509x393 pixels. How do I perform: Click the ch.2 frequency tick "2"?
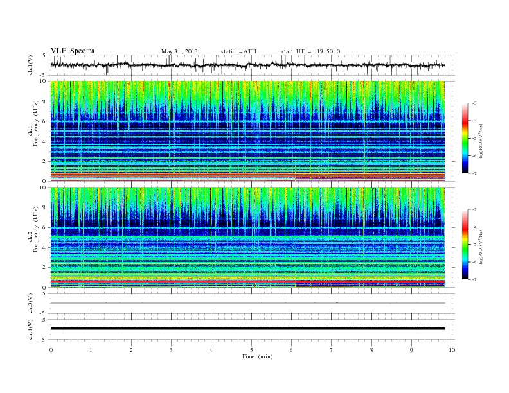[x=44, y=268]
